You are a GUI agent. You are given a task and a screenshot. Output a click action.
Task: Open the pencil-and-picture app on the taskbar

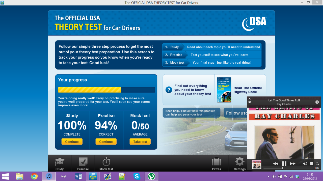coord(107,176)
